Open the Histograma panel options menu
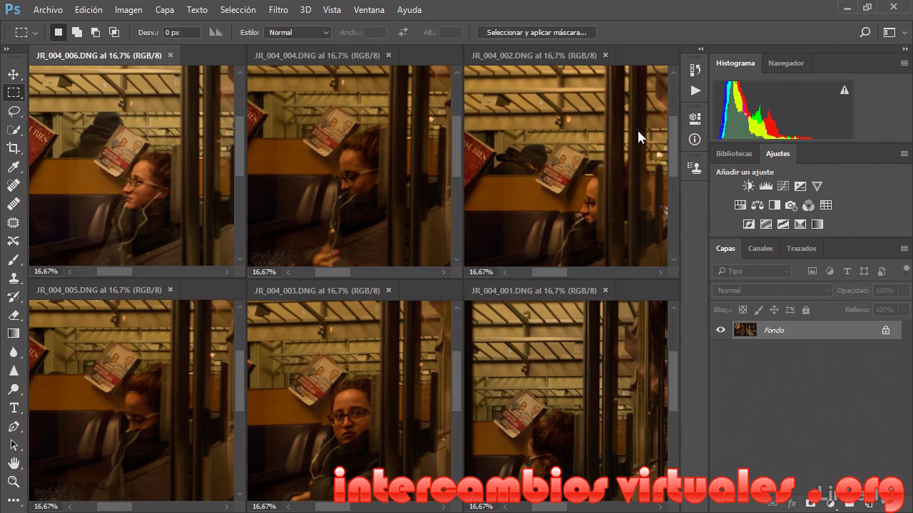913x513 pixels. 904,63
